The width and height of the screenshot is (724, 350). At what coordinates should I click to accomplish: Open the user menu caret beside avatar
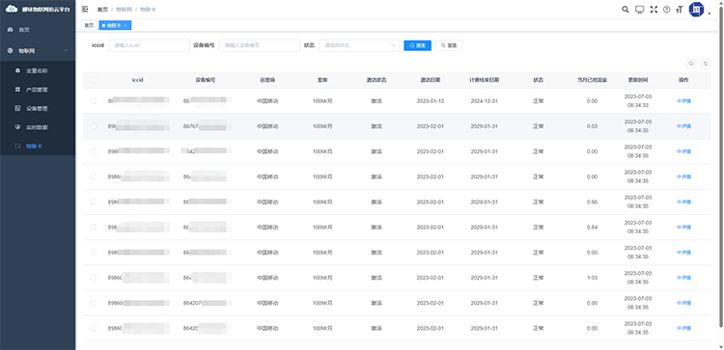pos(710,13)
